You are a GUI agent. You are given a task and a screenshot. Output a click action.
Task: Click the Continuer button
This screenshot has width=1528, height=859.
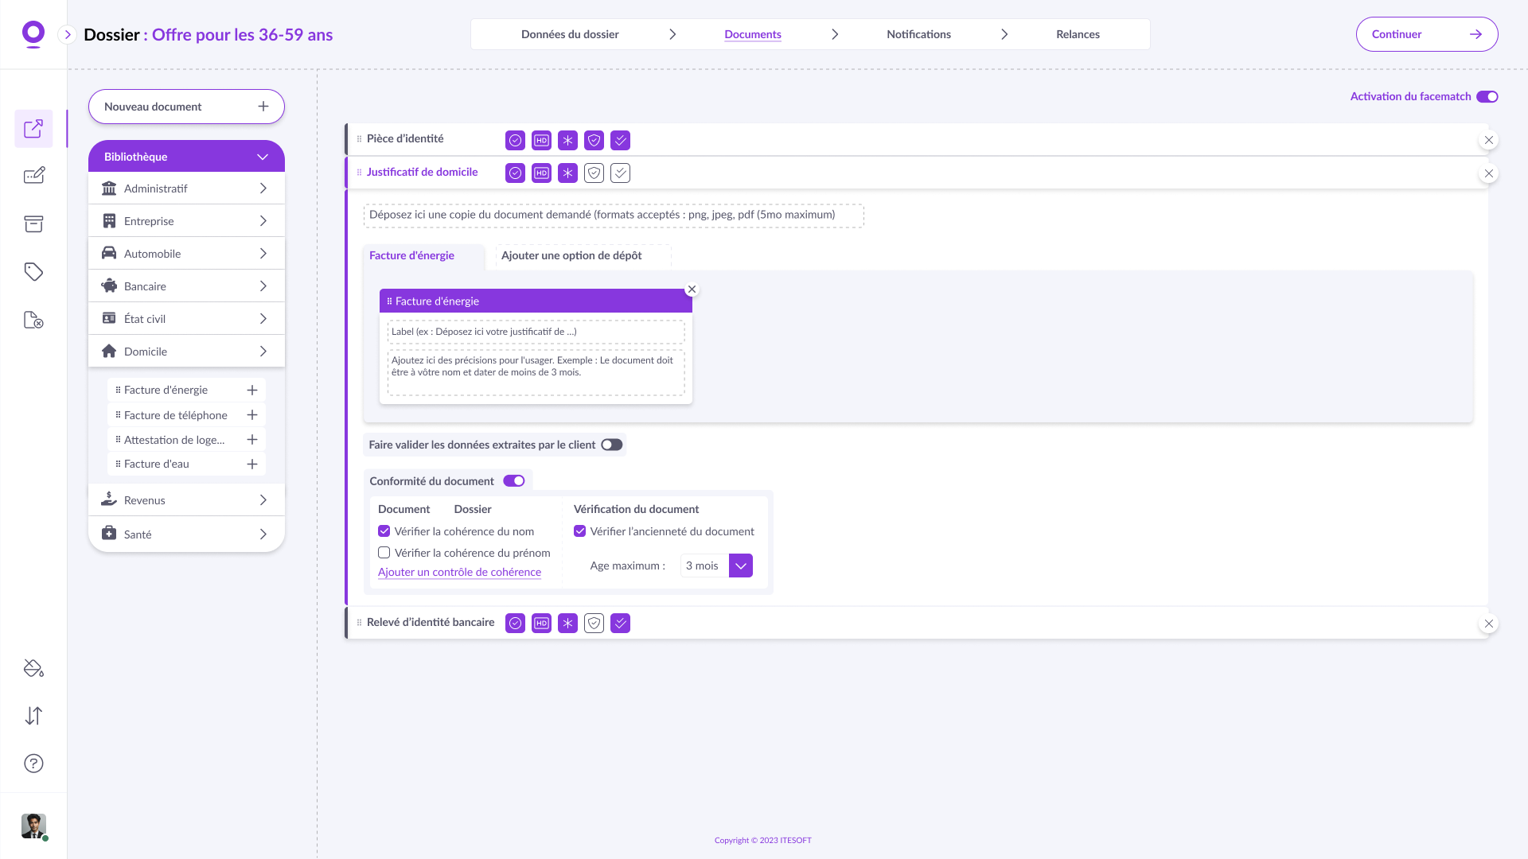pos(1426,34)
